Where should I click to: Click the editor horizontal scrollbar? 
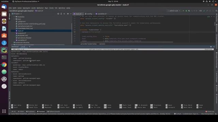coord(126,42)
